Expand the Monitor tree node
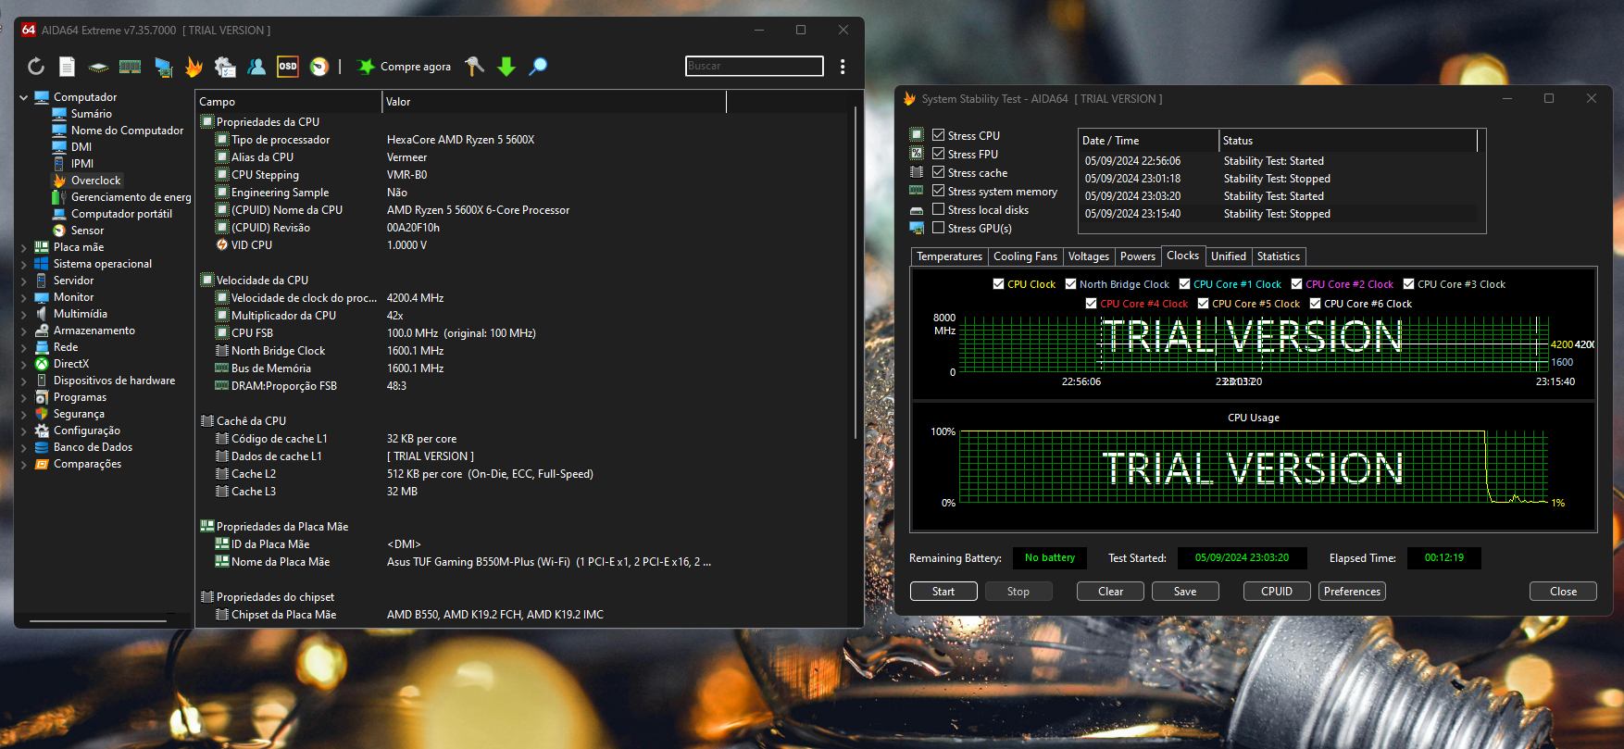The image size is (1624, 749). coord(23,297)
